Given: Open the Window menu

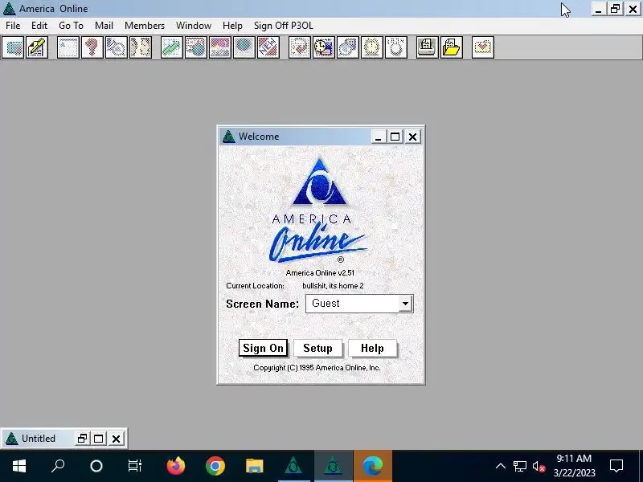Looking at the screenshot, I should point(194,26).
